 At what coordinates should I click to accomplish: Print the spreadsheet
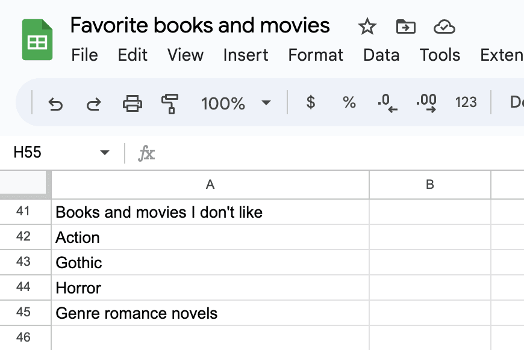(132, 103)
